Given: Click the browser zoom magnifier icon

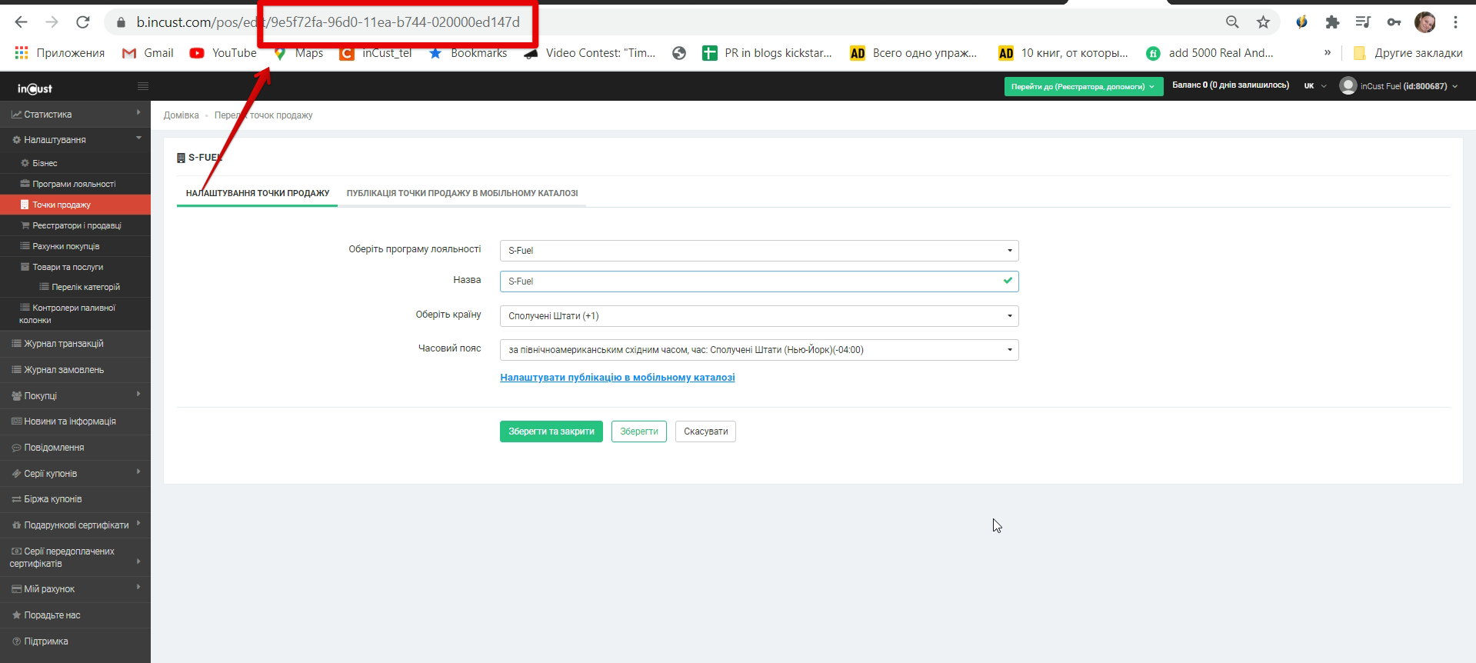Looking at the screenshot, I should (1232, 22).
